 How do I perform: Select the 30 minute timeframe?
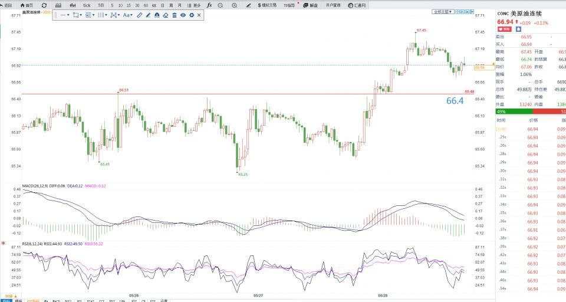137,5
